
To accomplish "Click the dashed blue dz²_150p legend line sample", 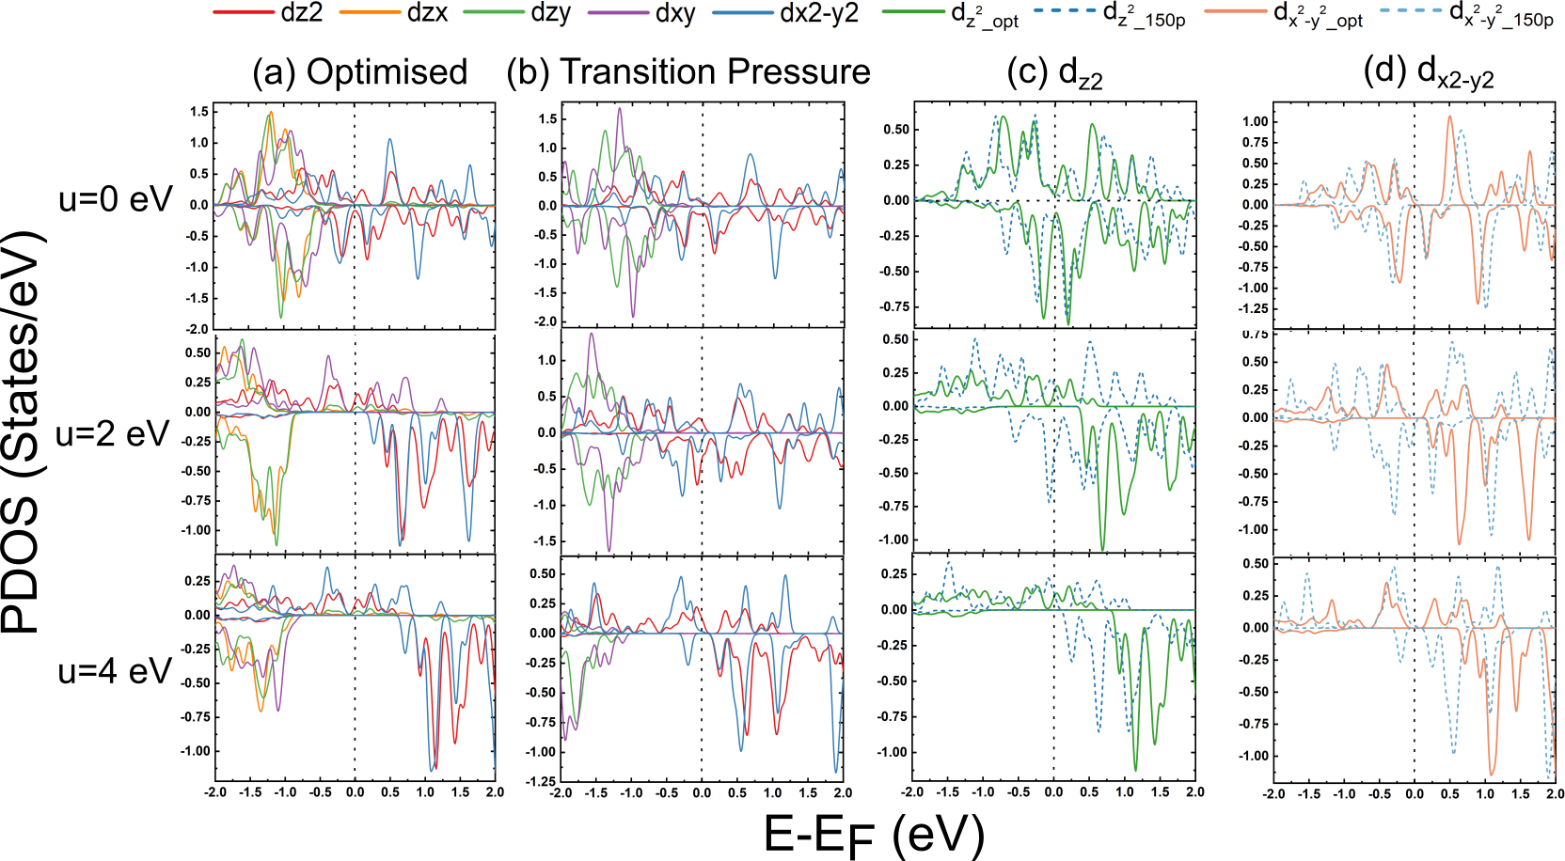I will click(x=1065, y=12).
